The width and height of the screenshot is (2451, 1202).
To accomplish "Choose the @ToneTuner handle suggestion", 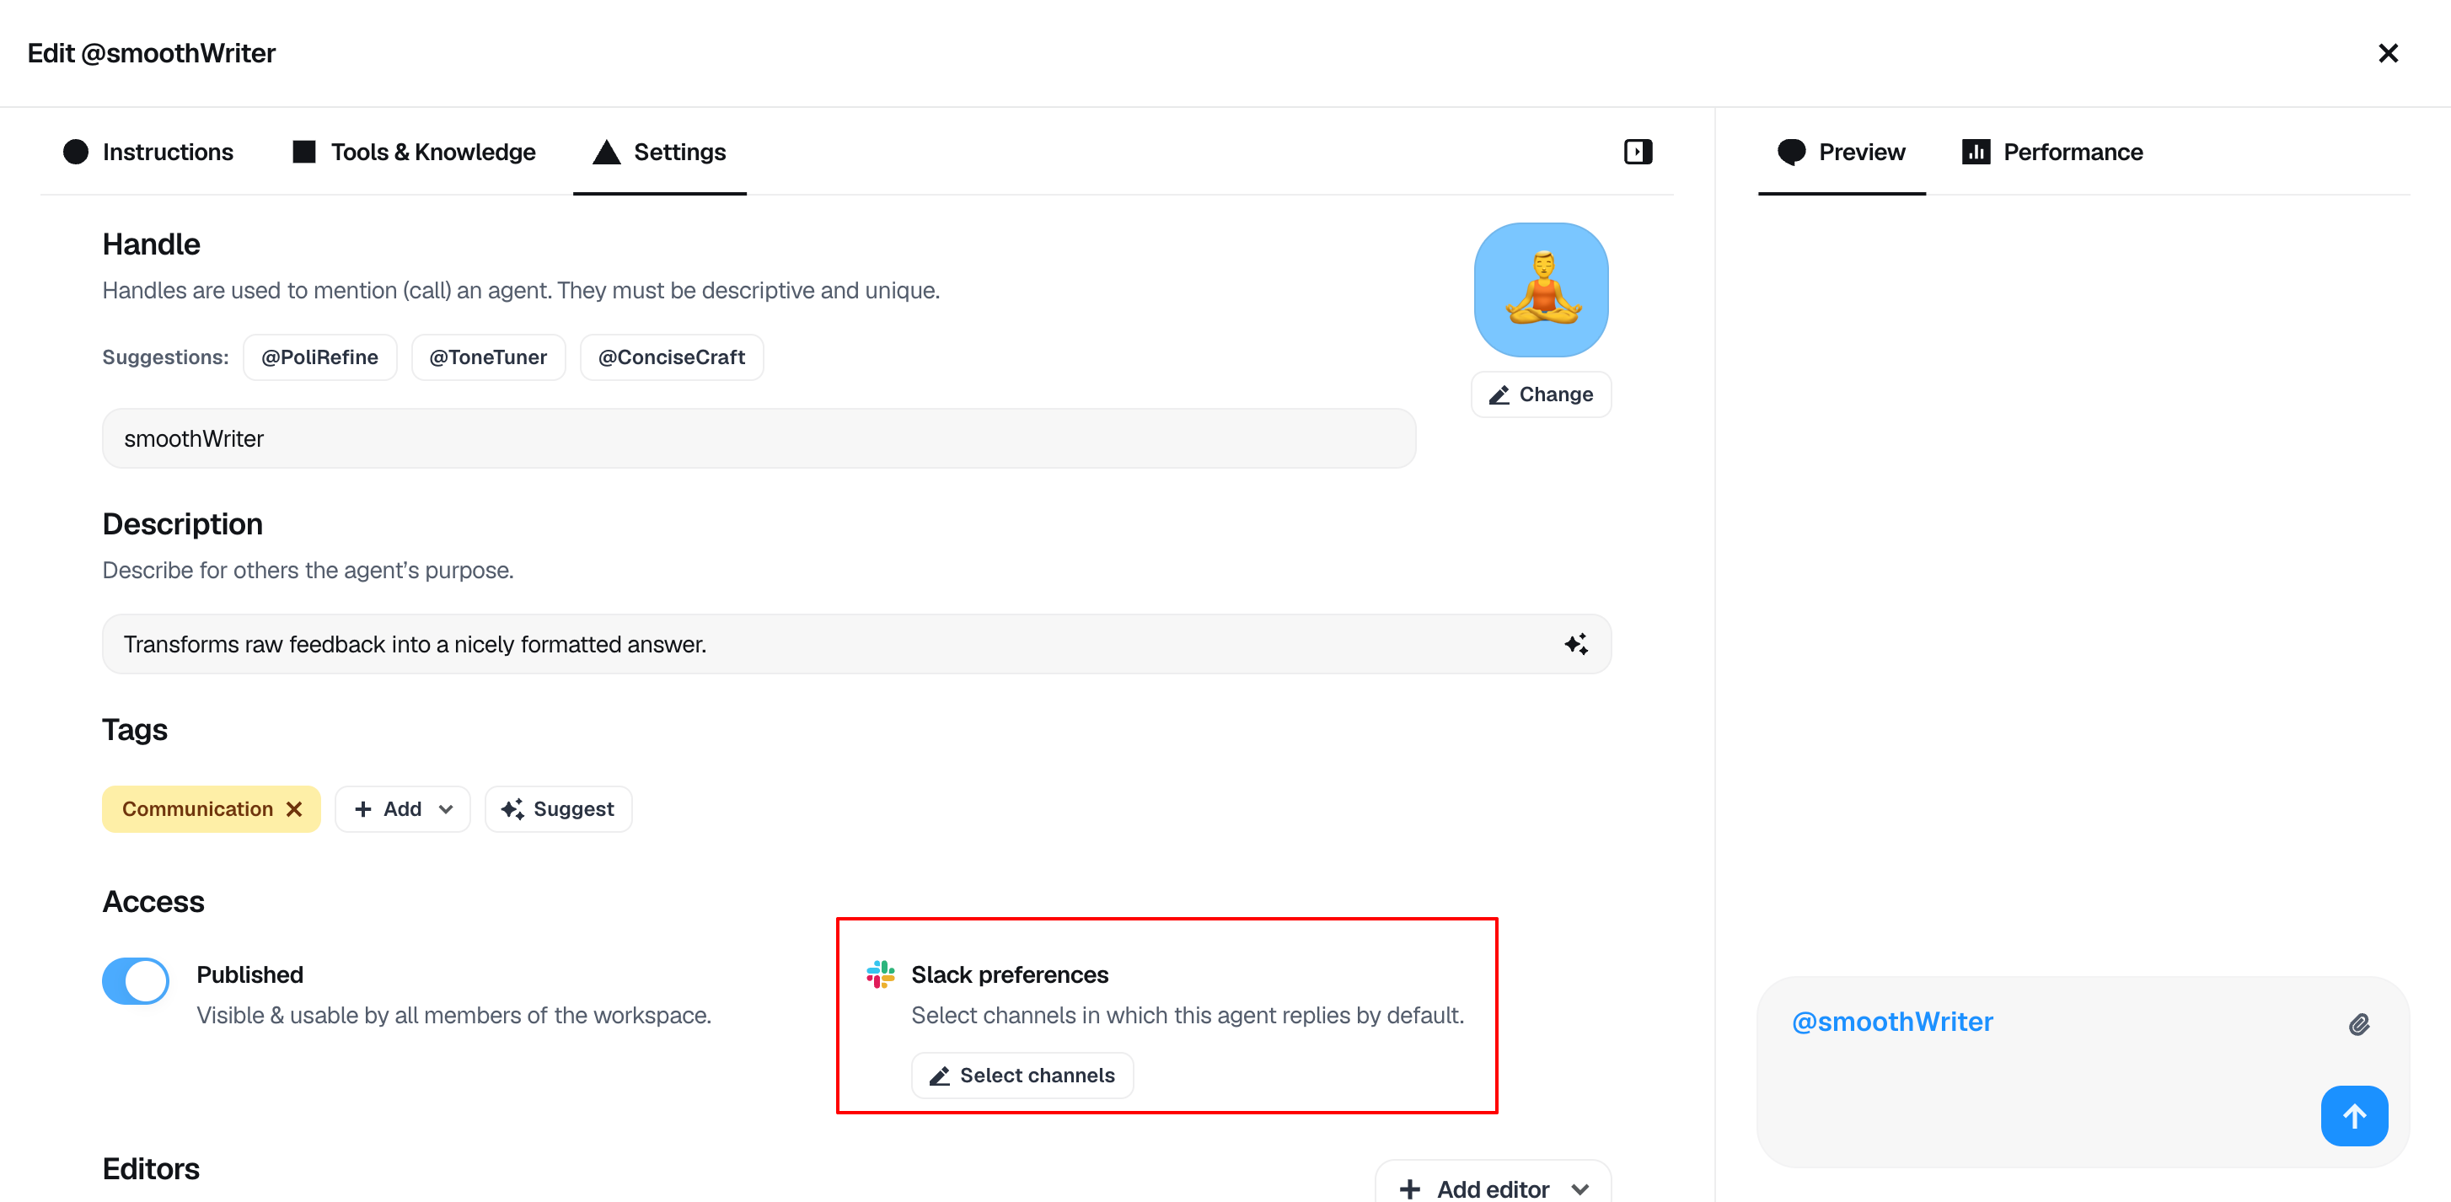I will pyautogui.click(x=488, y=358).
